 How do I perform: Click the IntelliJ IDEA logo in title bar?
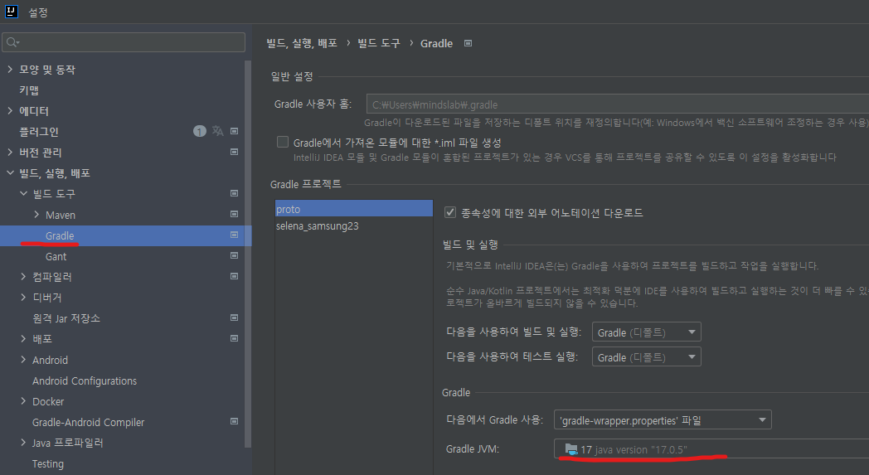pos(11,12)
